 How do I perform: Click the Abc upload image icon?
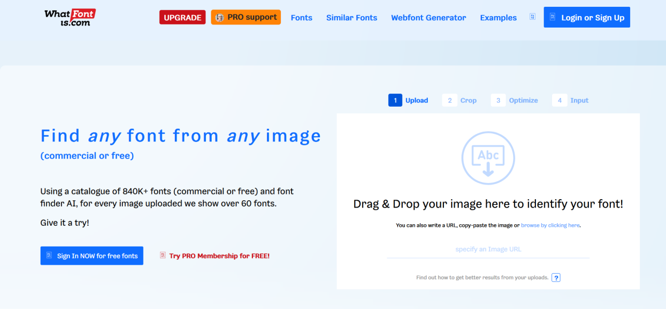coord(488,158)
